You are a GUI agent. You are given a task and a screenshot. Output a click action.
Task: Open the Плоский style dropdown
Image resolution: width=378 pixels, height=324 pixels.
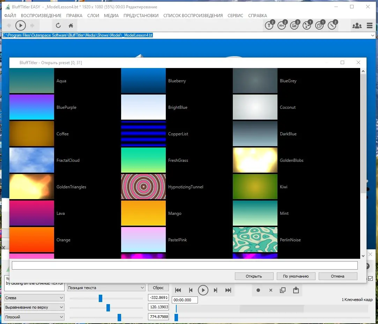coord(34,317)
